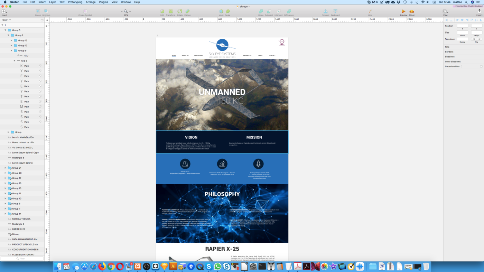
Task: Open the Gaussian Blur type dropdown
Action: (461, 66)
